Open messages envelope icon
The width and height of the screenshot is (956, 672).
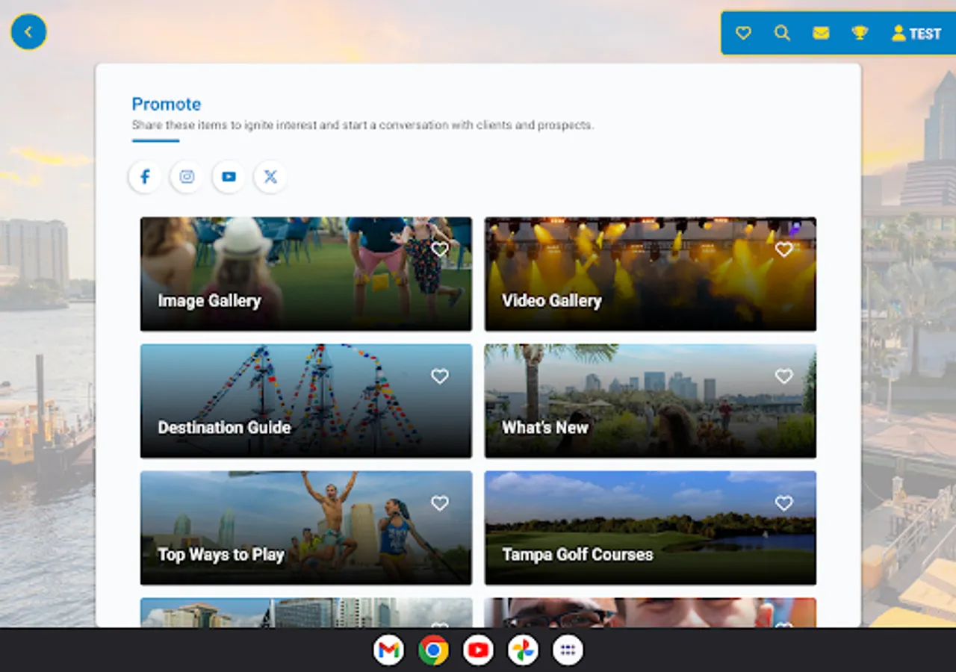point(821,33)
